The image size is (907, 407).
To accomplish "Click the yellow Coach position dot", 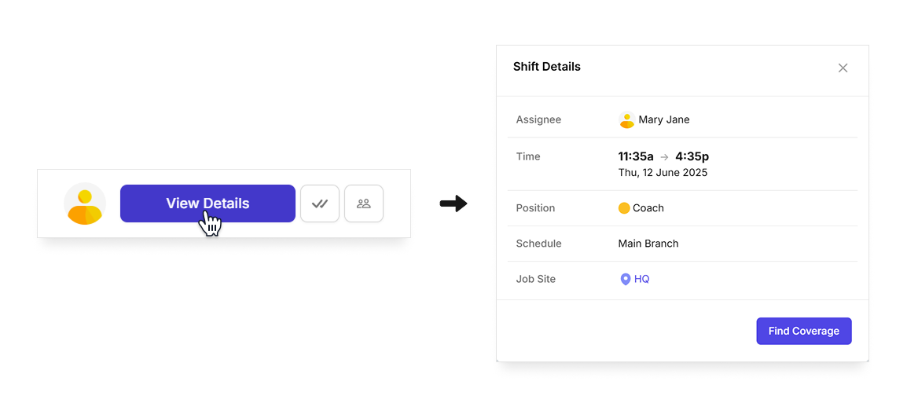I will click(x=624, y=208).
